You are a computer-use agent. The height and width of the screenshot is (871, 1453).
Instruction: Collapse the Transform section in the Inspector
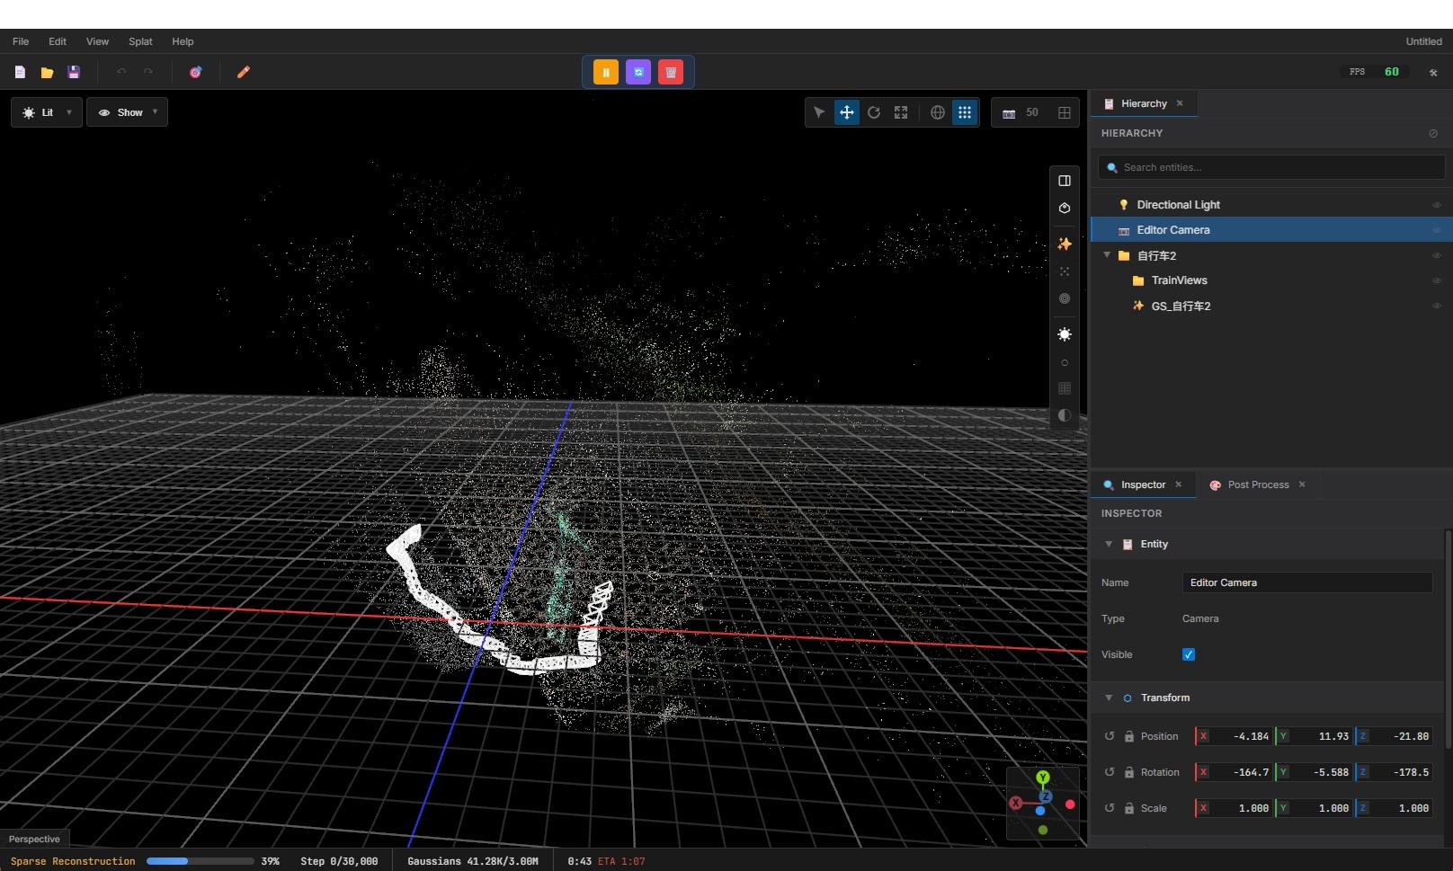click(1110, 698)
